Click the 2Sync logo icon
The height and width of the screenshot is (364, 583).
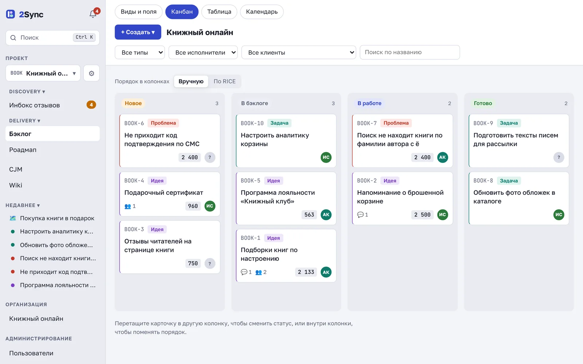[11, 14]
